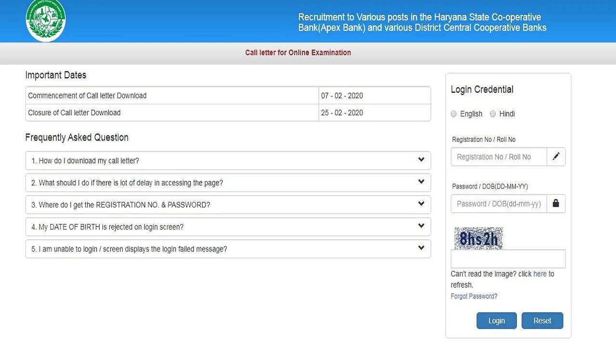
Task: Click the 'Login Credential' heading
Action: [482, 89]
